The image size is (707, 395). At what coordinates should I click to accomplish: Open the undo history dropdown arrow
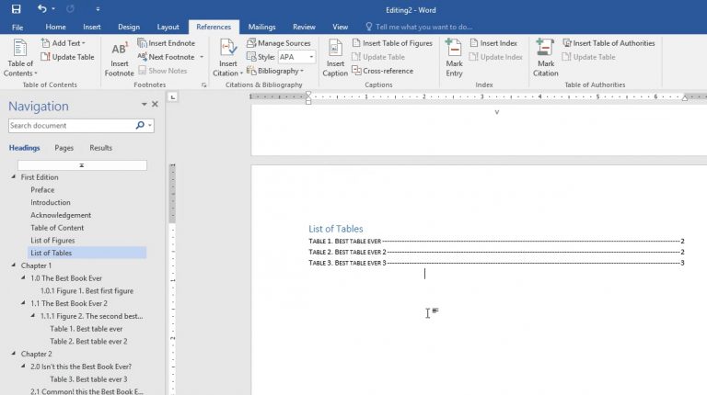(x=53, y=9)
